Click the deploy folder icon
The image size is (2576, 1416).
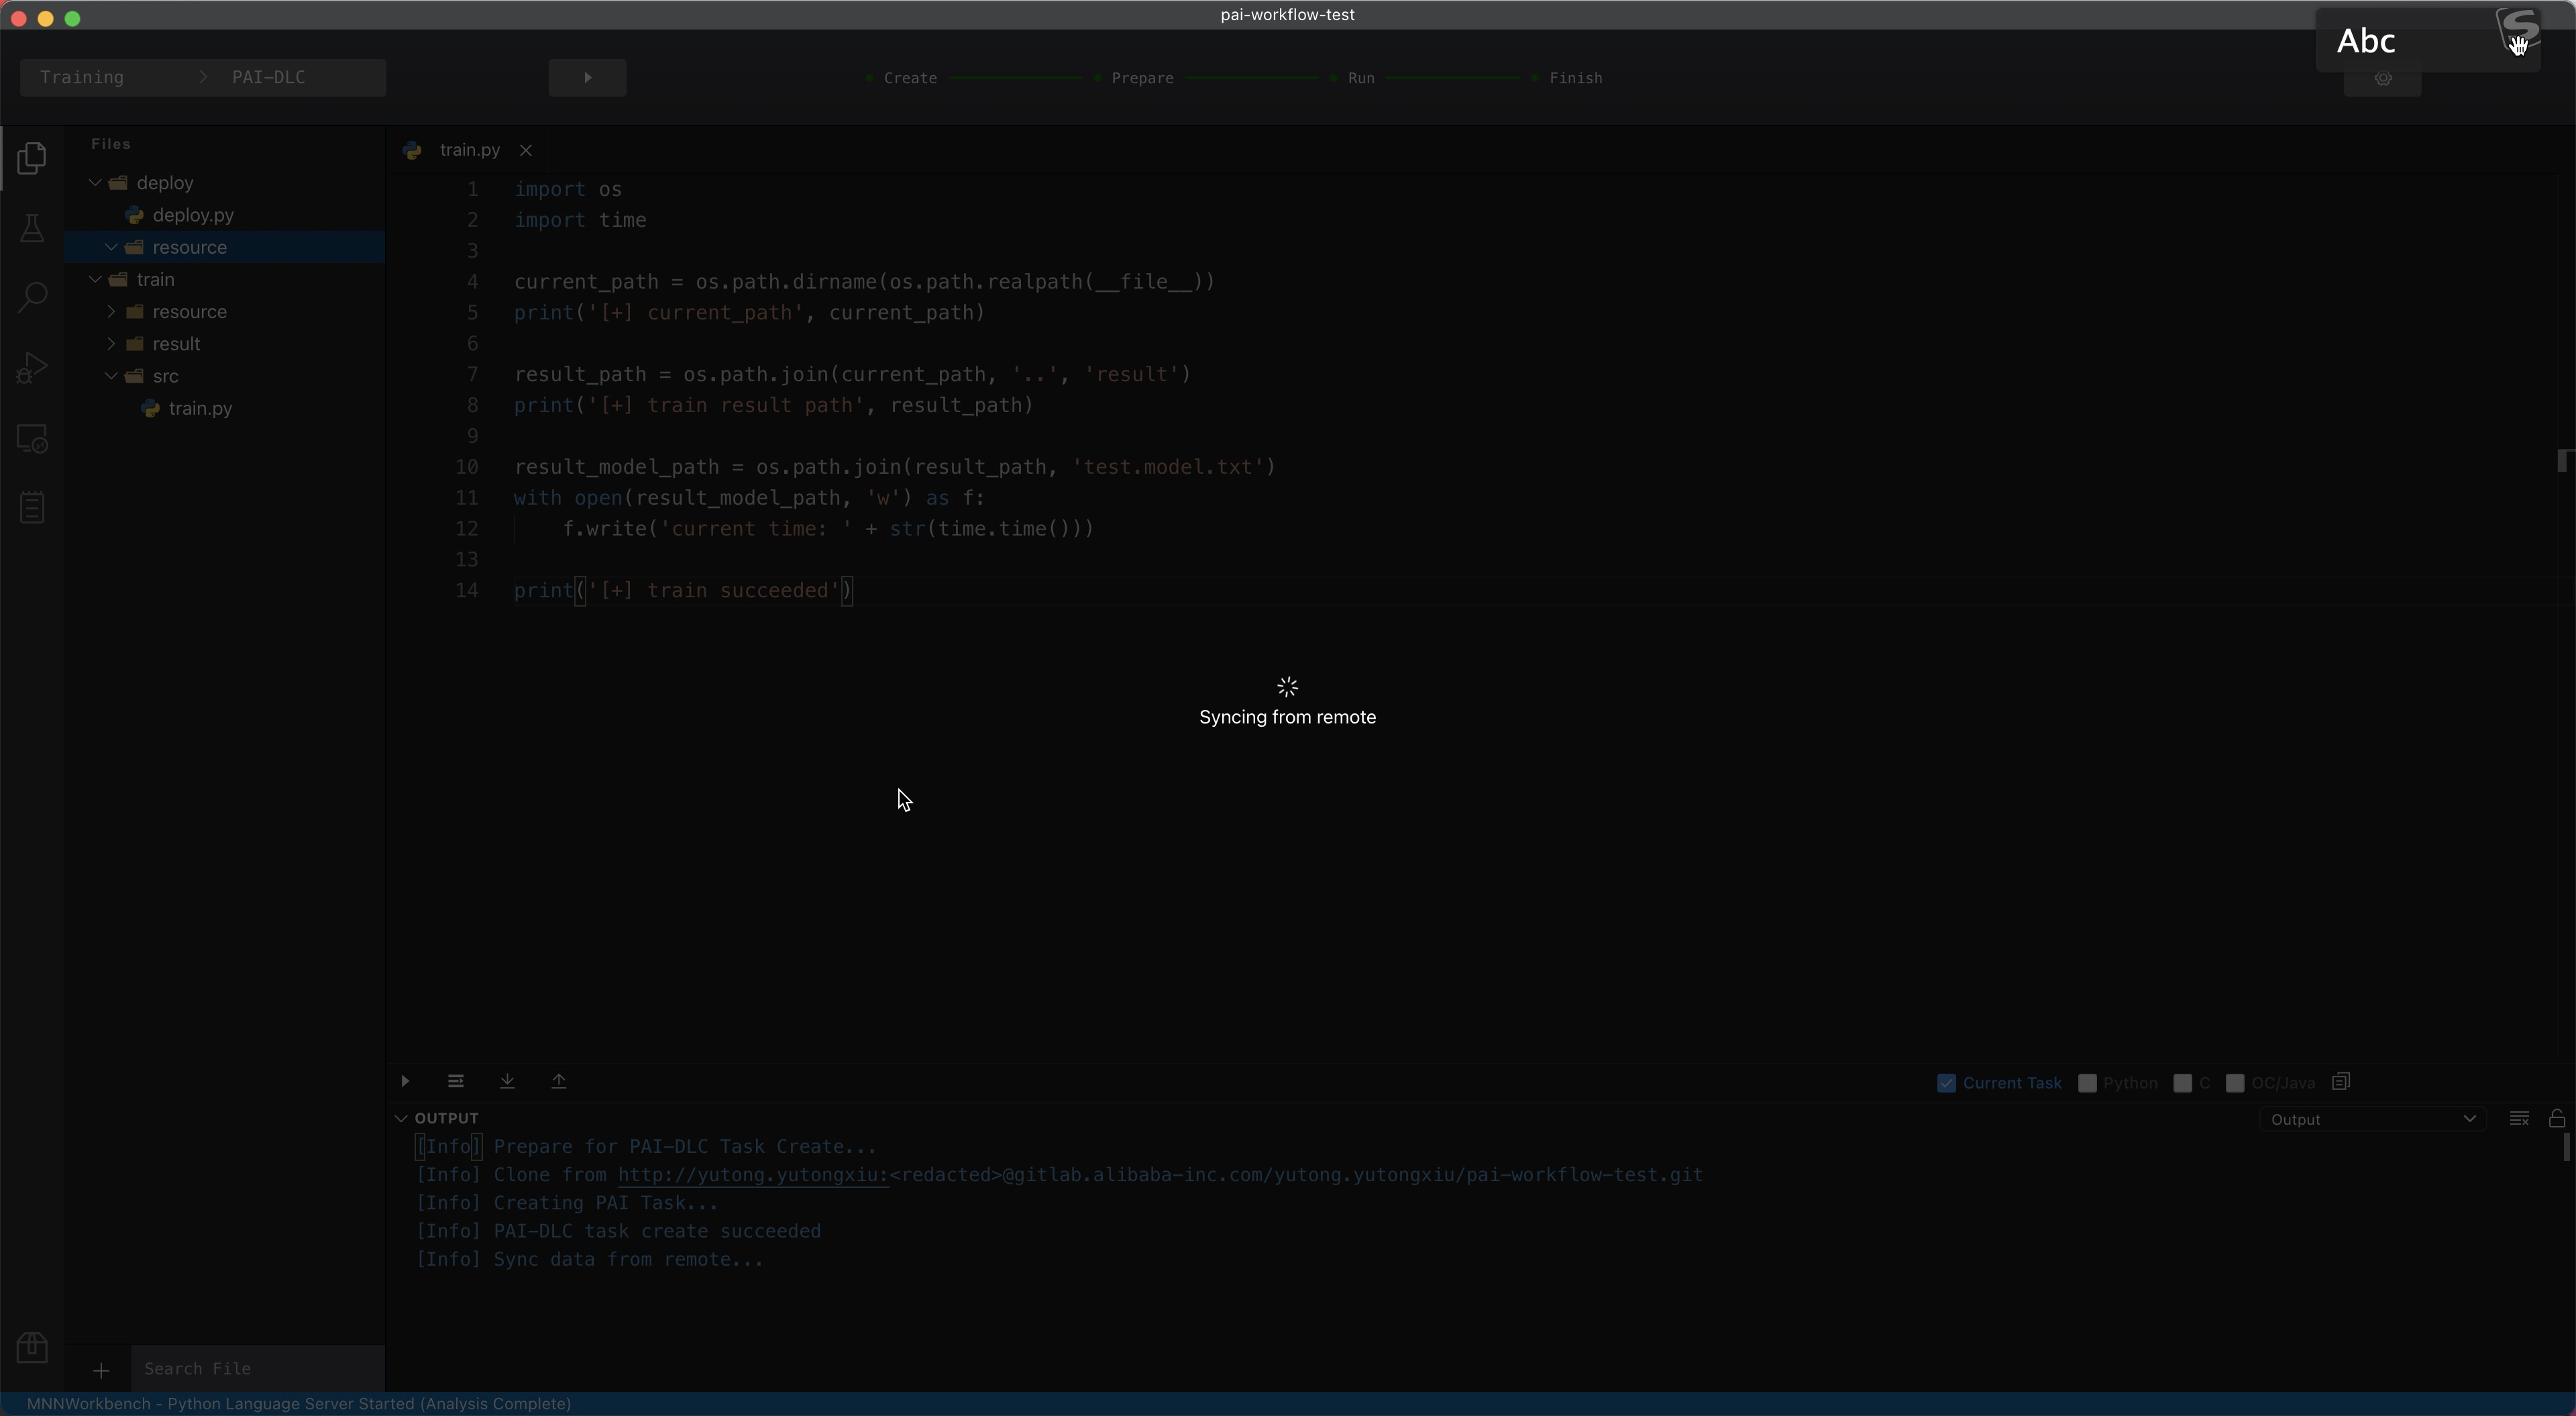pyautogui.click(x=119, y=183)
